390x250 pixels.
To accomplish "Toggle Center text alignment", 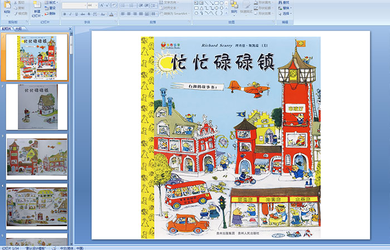I will pos(129,14).
